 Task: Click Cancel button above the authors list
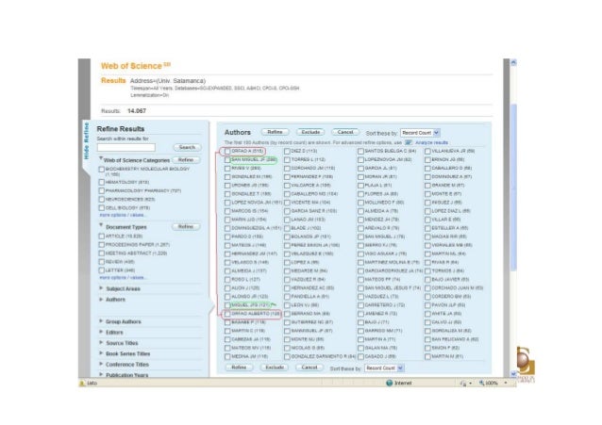click(345, 132)
